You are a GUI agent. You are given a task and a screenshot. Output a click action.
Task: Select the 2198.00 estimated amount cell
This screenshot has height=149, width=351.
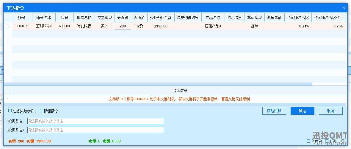(x=161, y=26)
